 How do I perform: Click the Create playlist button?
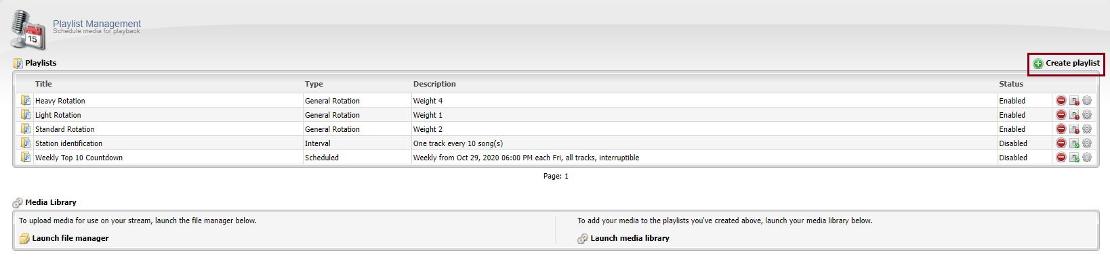[x=1067, y=63]
